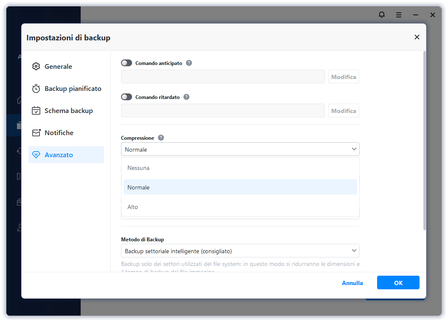This screenshot has width=448, height=322.
Task: Click help icon next to Comando ritardato
Action: pyautogui.click(x=186, y=97)
